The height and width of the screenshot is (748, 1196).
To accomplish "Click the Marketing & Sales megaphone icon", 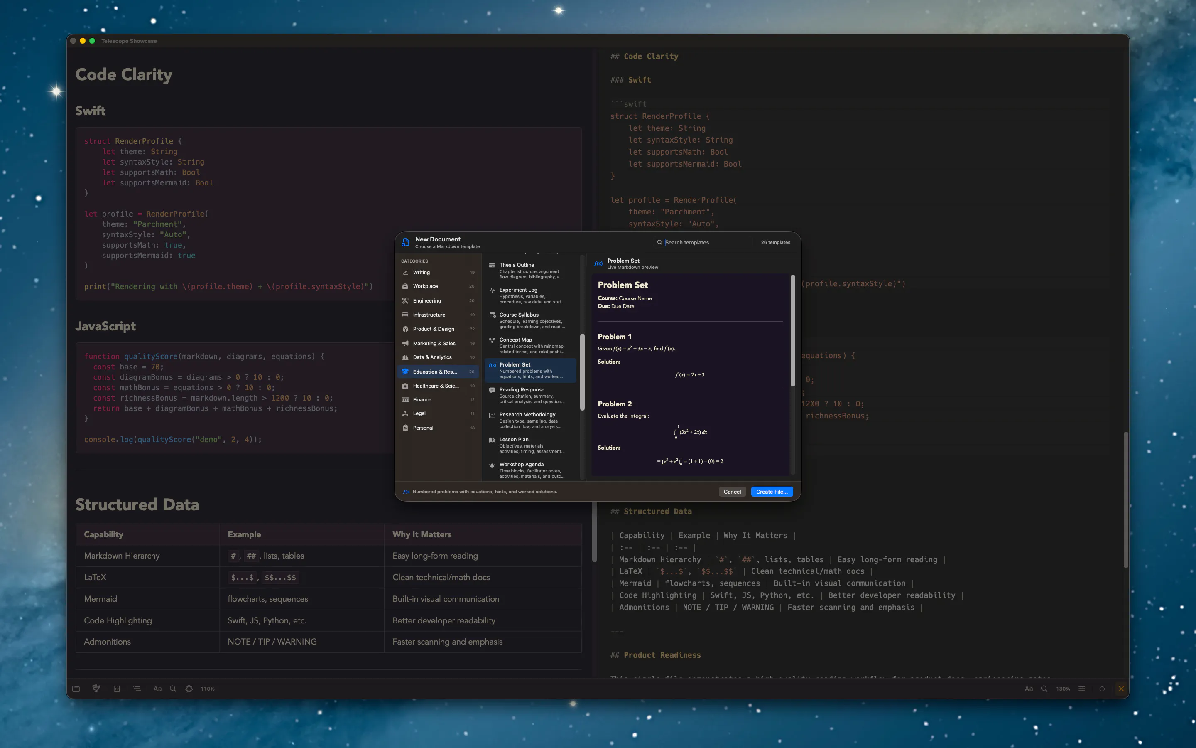I will pyautogui.click(x=405, y=343).
